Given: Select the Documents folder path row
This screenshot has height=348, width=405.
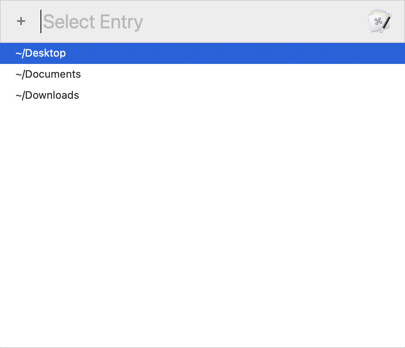Looking at the screenshot, I should pos(202,74).
